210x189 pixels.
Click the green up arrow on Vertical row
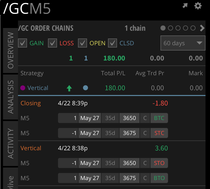[69, 88]
